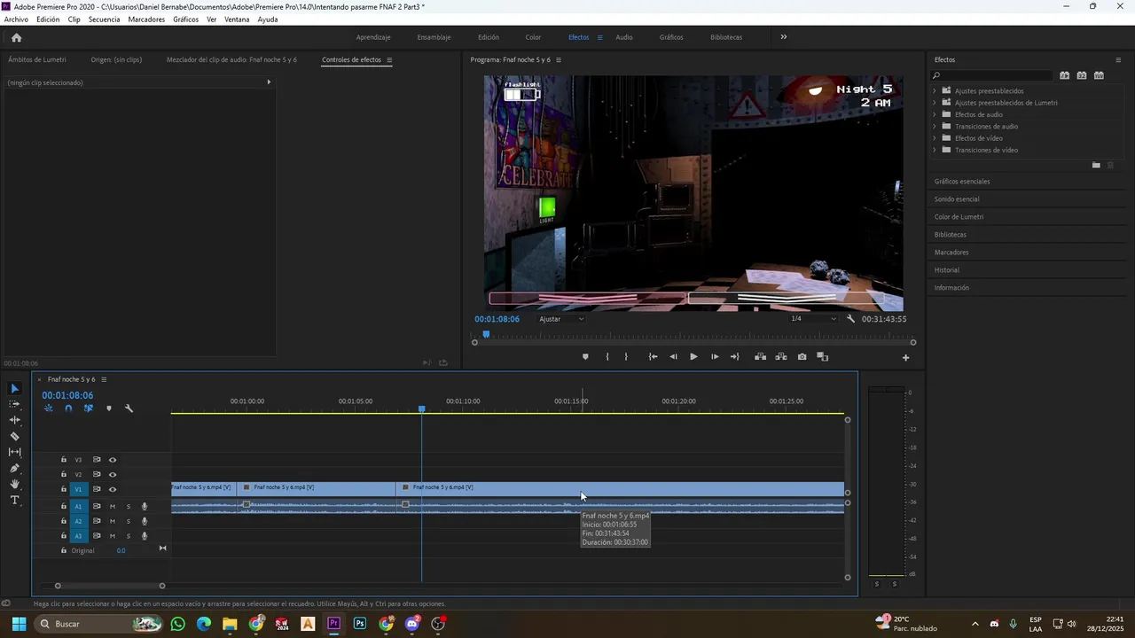Add a marker in the timeline
This screenshot has width=1135, height=638.
coord(109,408)
